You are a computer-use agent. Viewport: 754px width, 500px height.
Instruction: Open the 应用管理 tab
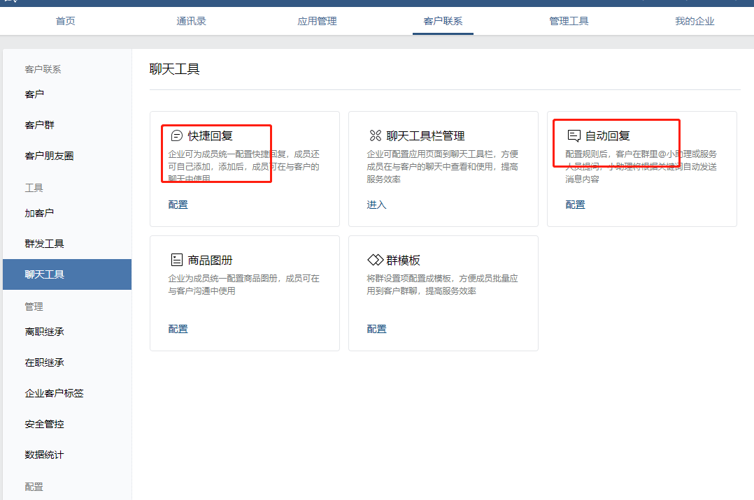[317, 21]
